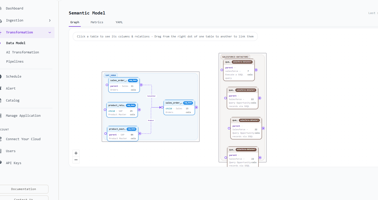Collapse the Transformation section chevron
This screenshot has width=378, height=200.
coord(50,32)
